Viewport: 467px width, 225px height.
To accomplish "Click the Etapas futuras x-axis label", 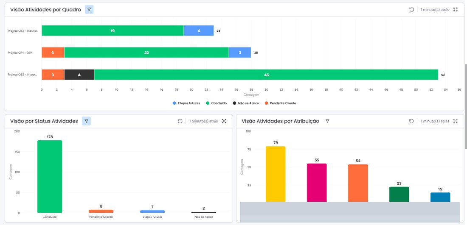I will pyautogui.click(x=152, y=217).
